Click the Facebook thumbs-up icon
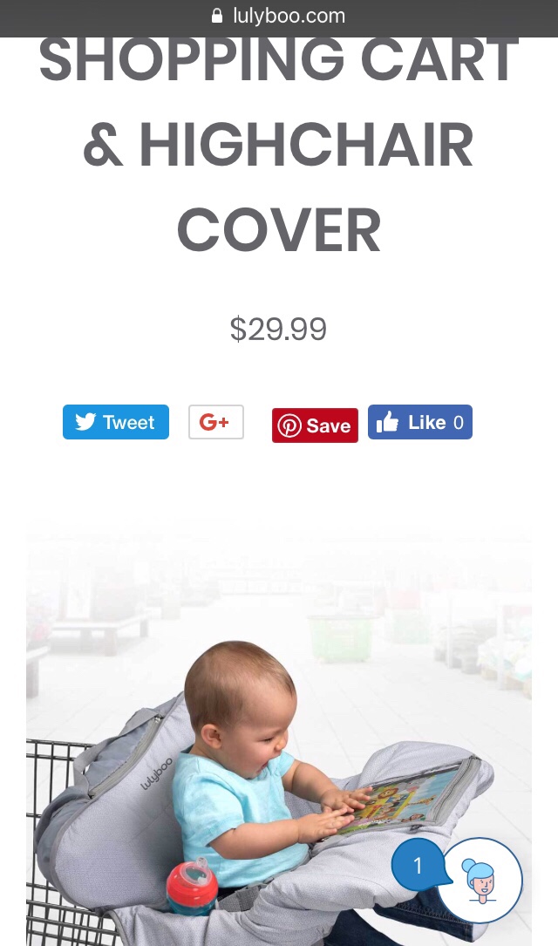 click(x=387, y=422)
